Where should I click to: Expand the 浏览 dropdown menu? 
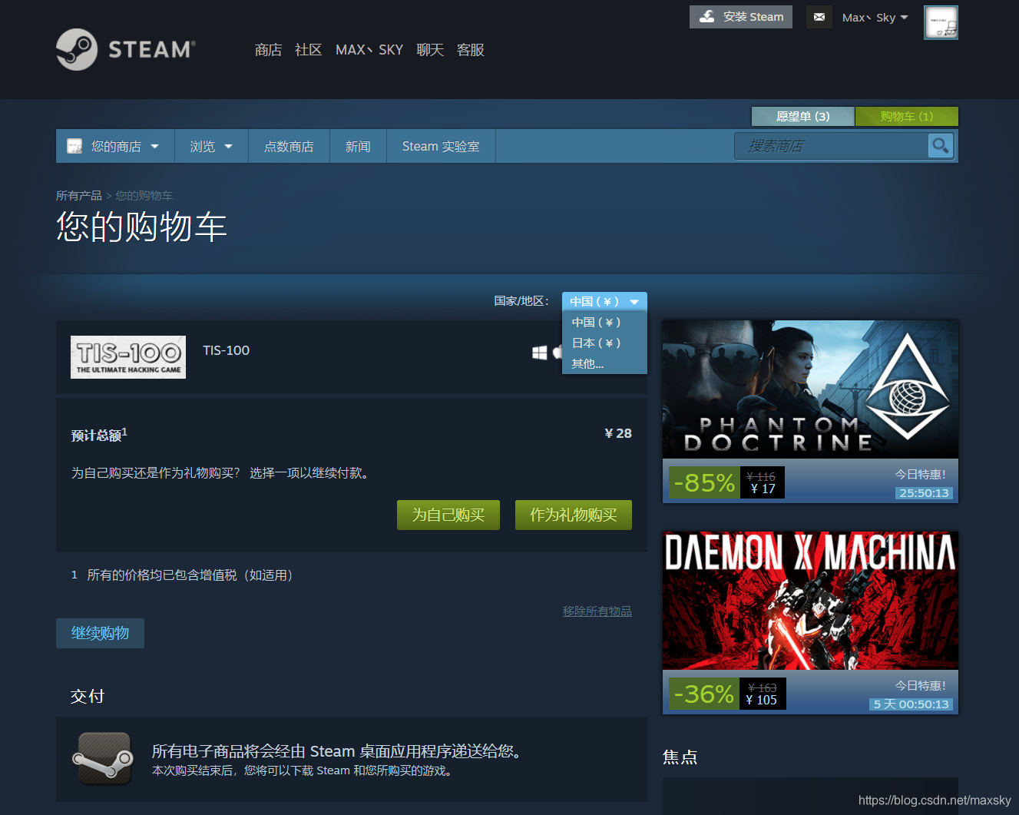point(211,146)
